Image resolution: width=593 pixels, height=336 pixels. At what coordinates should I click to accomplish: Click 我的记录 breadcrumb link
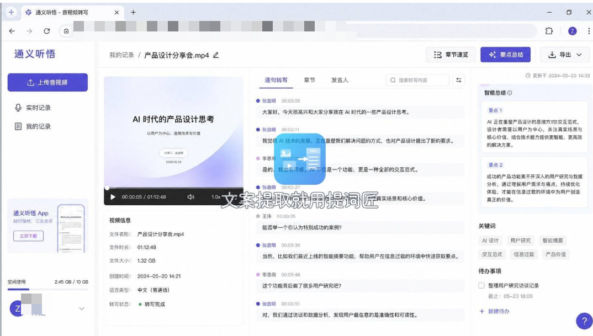121,55
